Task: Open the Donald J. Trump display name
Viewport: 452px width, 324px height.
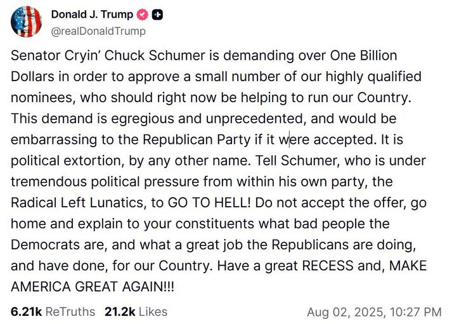Action: pos(92,15)
